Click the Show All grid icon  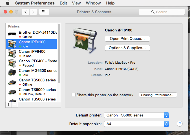44,12
